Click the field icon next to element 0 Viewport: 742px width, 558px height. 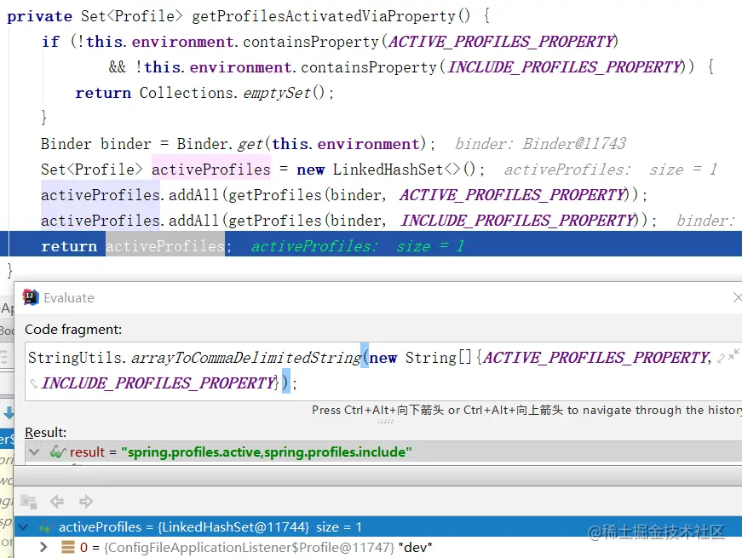[68, 547]
